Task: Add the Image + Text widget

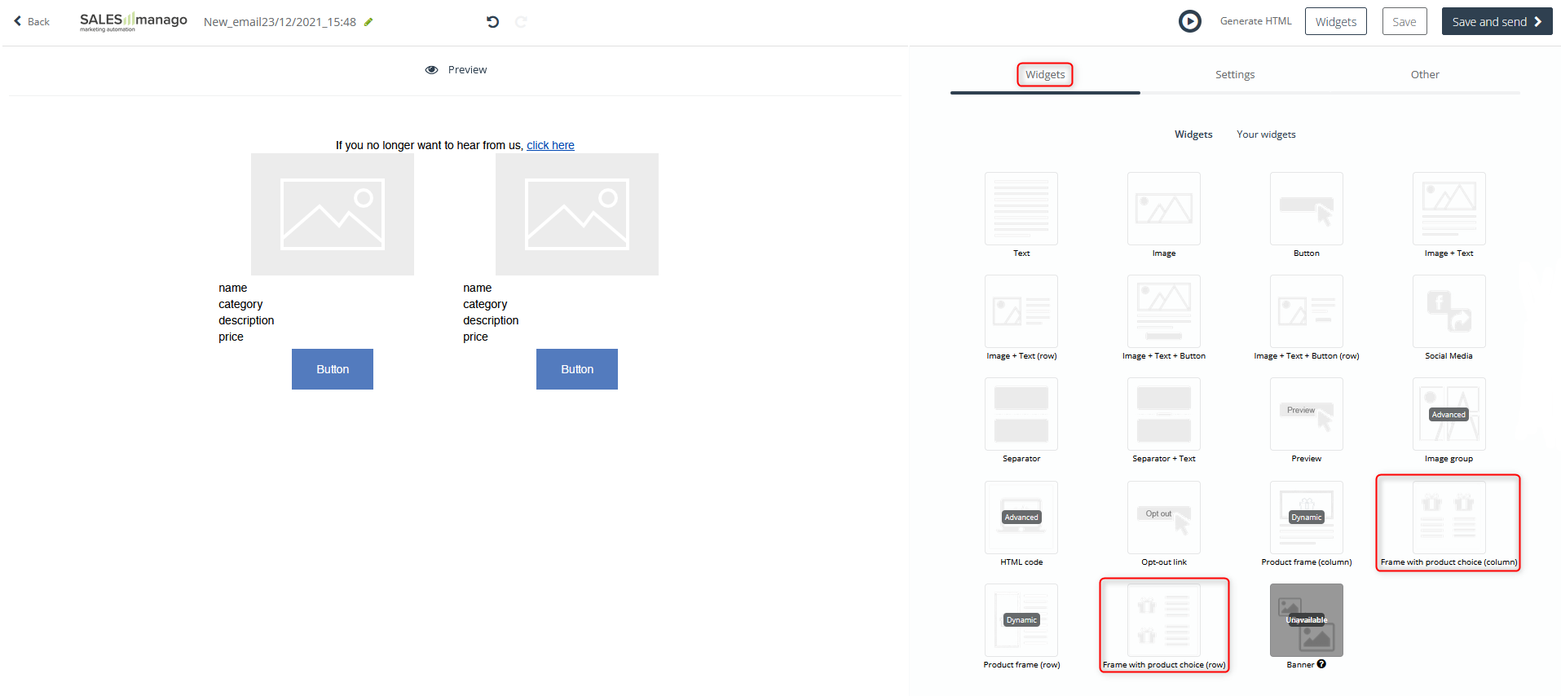Action: tap(1449, 209)
